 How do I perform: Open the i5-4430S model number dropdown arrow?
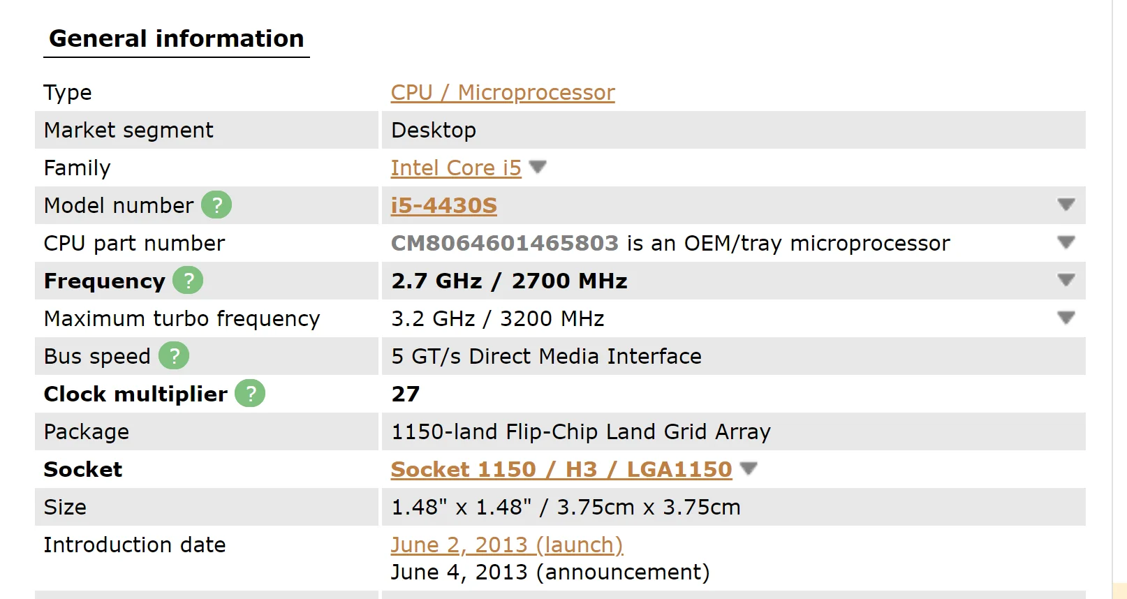(x=1066, y=205)
